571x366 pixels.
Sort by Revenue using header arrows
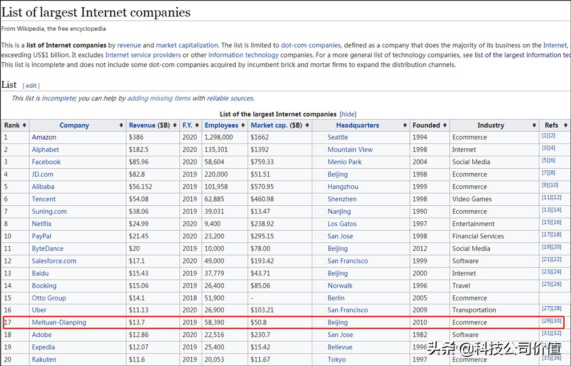pyautogui.click(x=175, y=125)
